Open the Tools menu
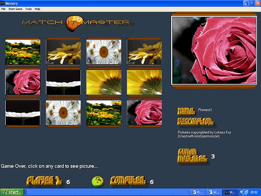 pos(28,9)
